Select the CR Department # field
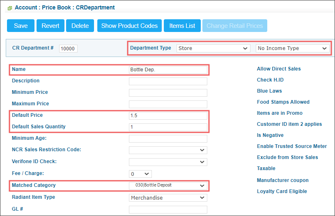335x216 pixels. 68,48
